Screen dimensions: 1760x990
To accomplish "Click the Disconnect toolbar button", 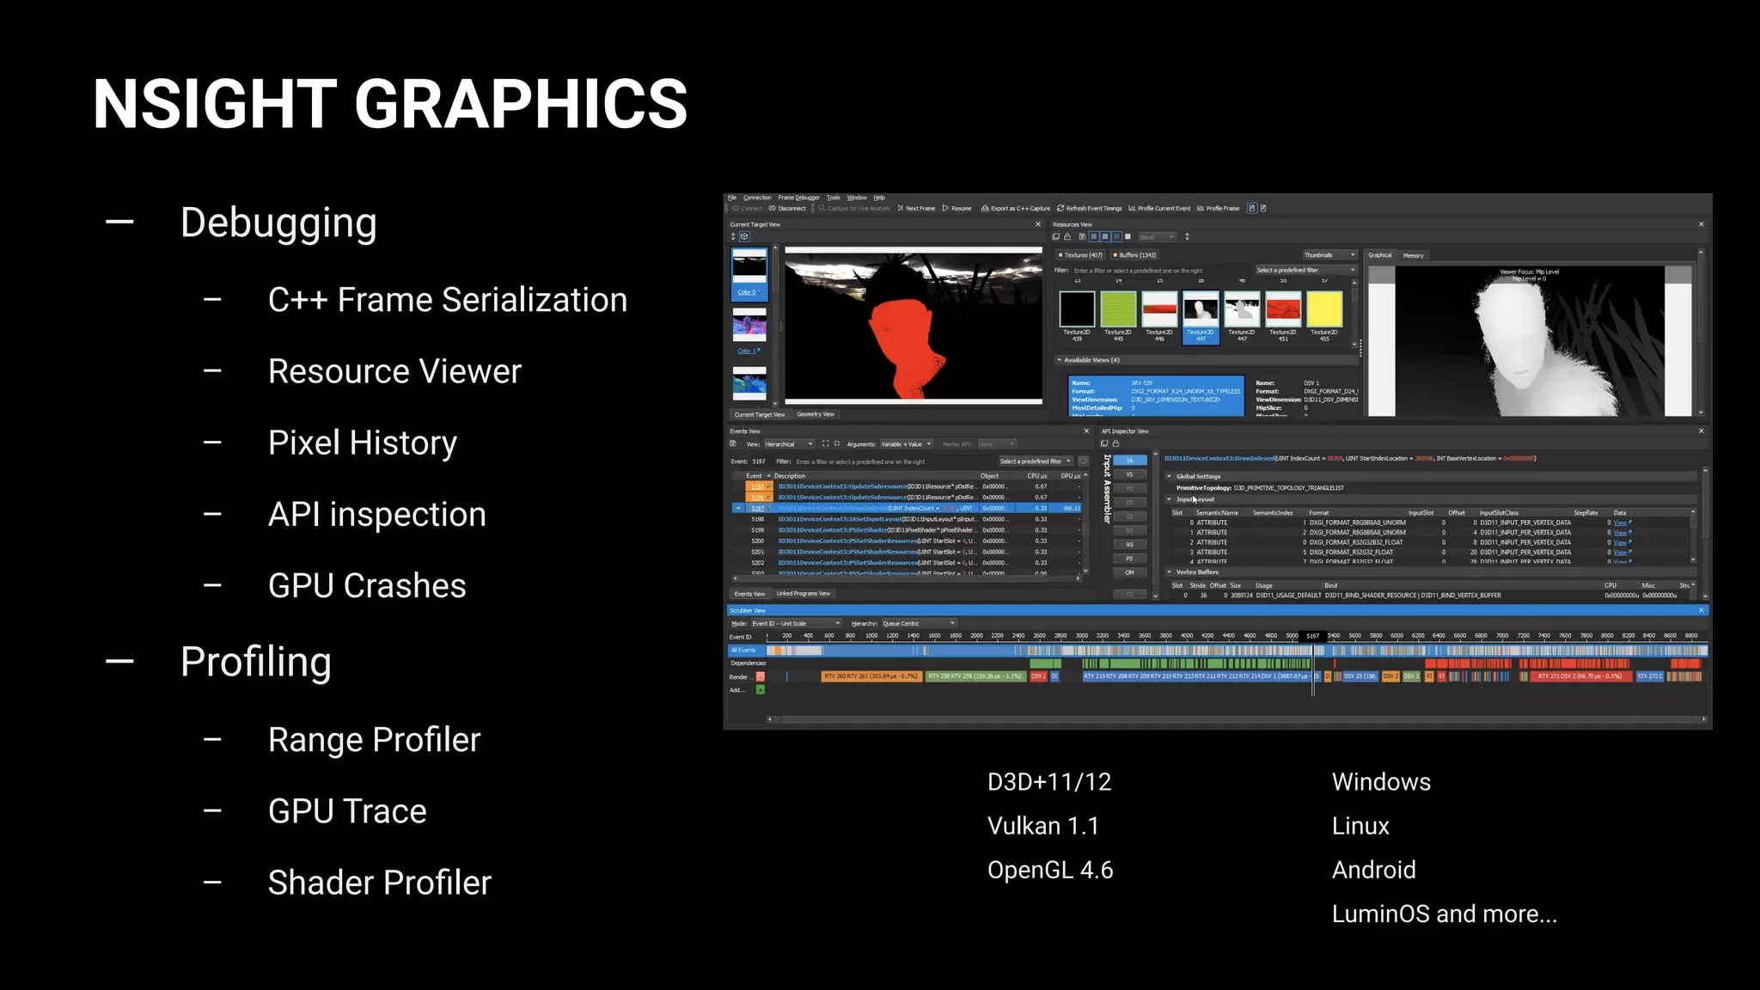I will click(x=787, y=208).
